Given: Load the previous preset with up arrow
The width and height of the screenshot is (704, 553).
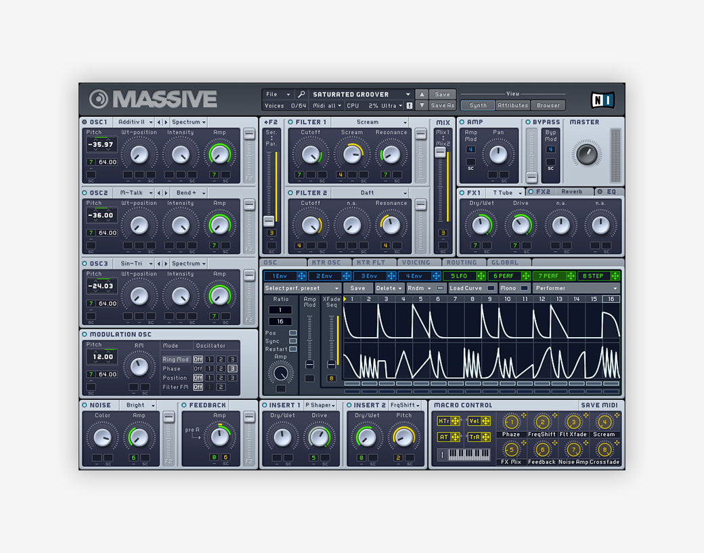Looking at the screenshot, I should click(422, 94).
